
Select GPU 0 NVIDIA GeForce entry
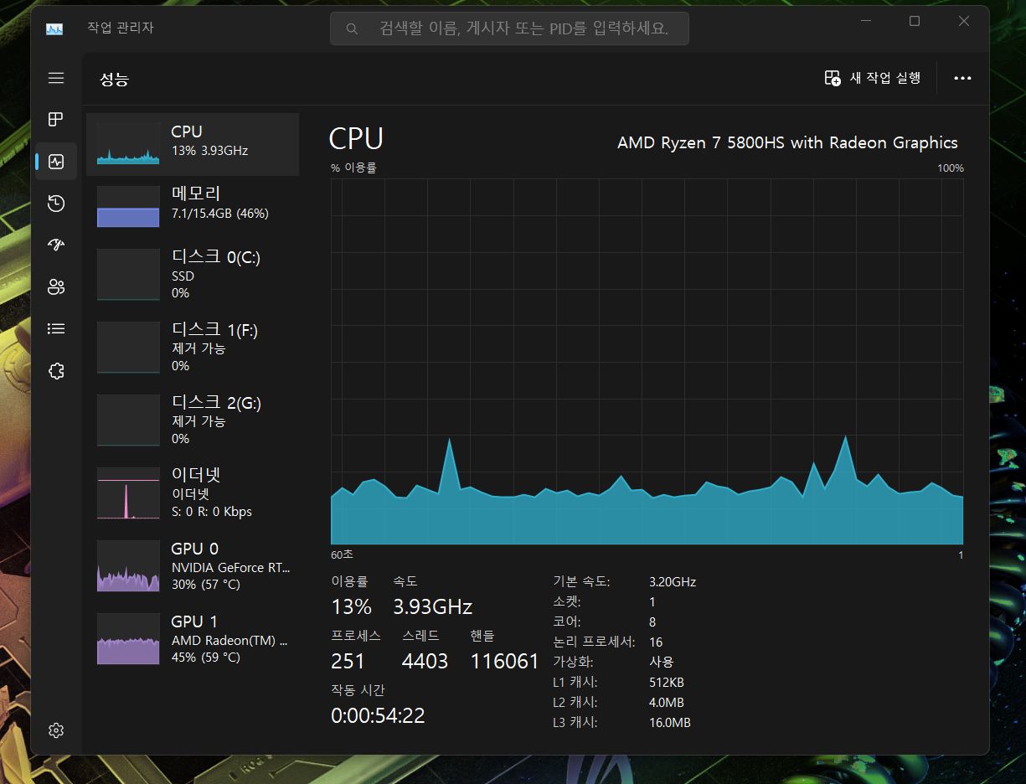193,565
